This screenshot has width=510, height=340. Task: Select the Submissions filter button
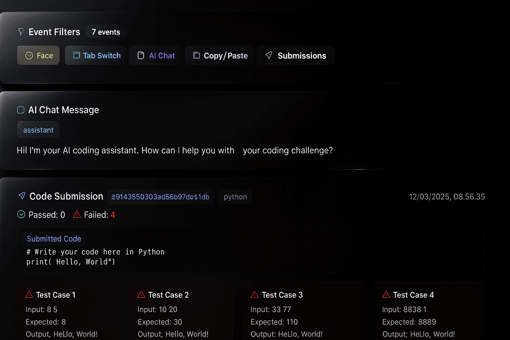(x=296, y=55)
